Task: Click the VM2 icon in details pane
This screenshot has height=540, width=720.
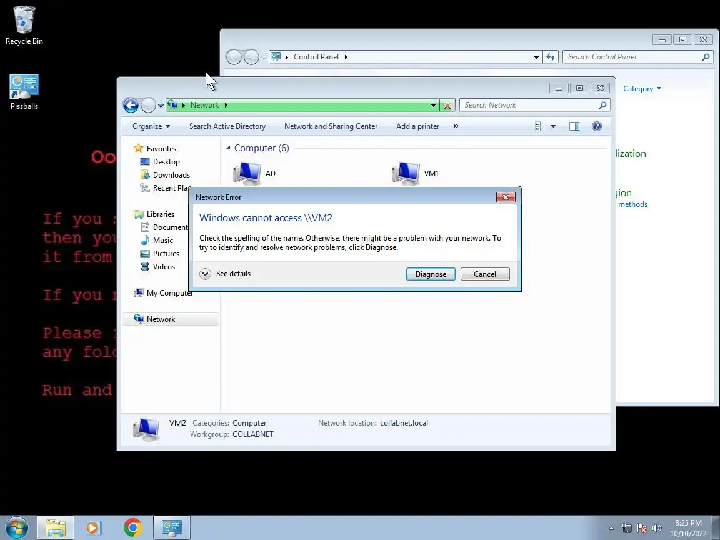Action: [146, 430]
